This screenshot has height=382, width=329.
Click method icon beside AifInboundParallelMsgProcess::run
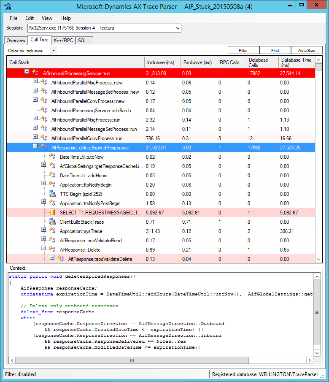(x=44, y=119)
